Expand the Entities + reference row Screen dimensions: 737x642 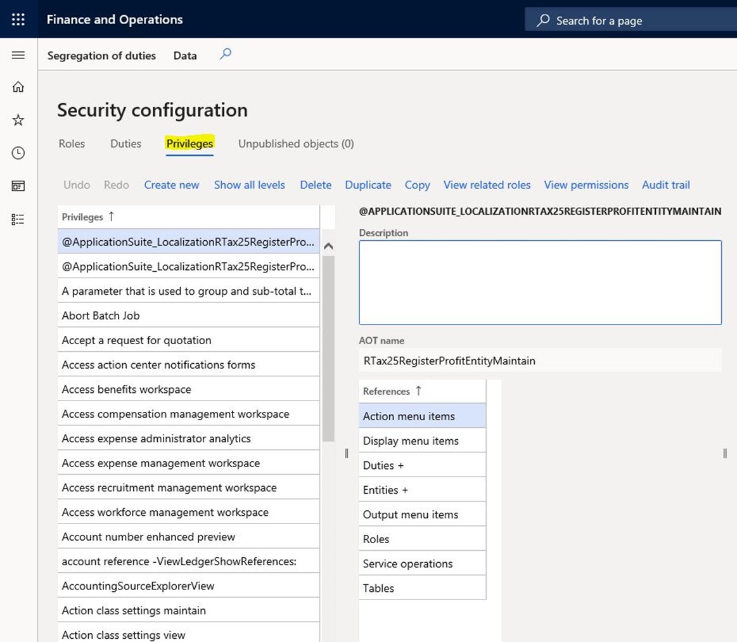click(385, 490)
